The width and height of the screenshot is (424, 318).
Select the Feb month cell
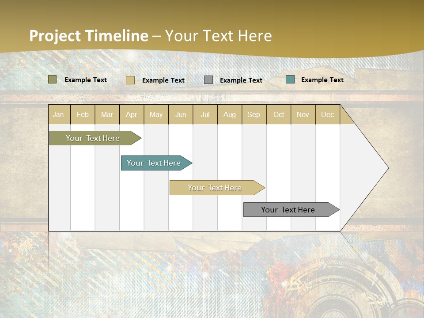point(83,114)
